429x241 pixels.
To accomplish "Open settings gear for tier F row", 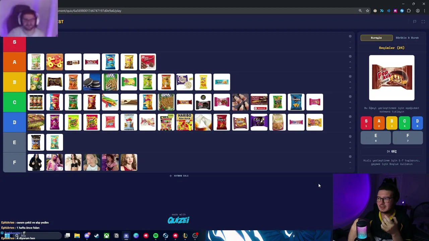I will pos(350,157).
